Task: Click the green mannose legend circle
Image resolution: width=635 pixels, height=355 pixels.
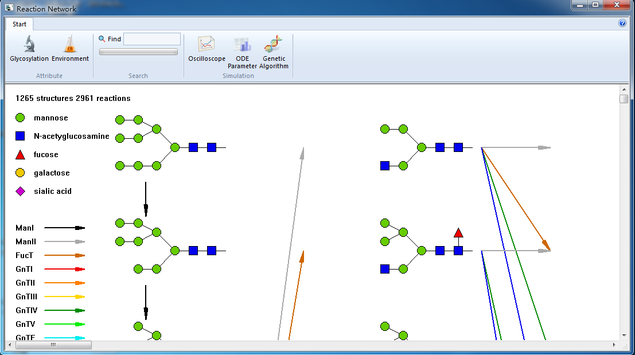Action: [20, 118]
